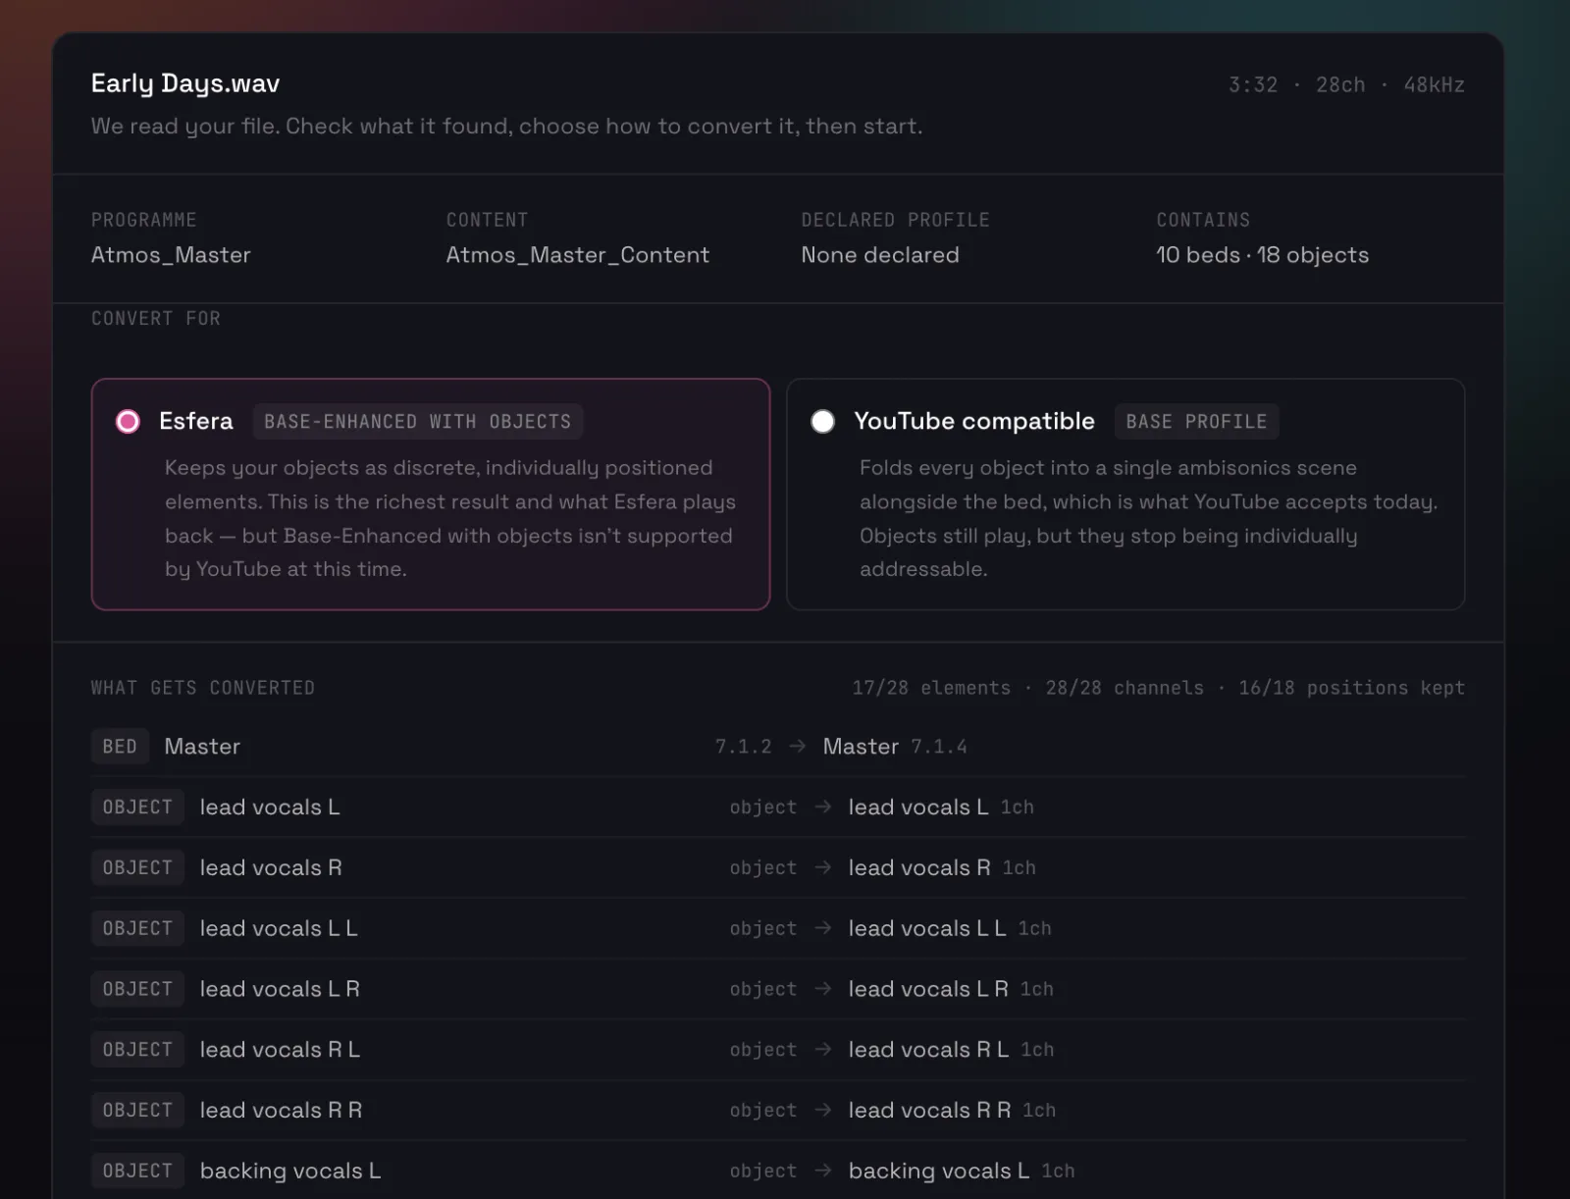Click OBJECT badge for lead vocals L L
The image size is (1570, 1199).
coord(137,928)
